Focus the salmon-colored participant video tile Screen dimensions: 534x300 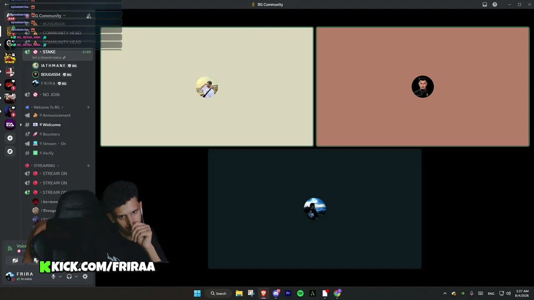423,87
